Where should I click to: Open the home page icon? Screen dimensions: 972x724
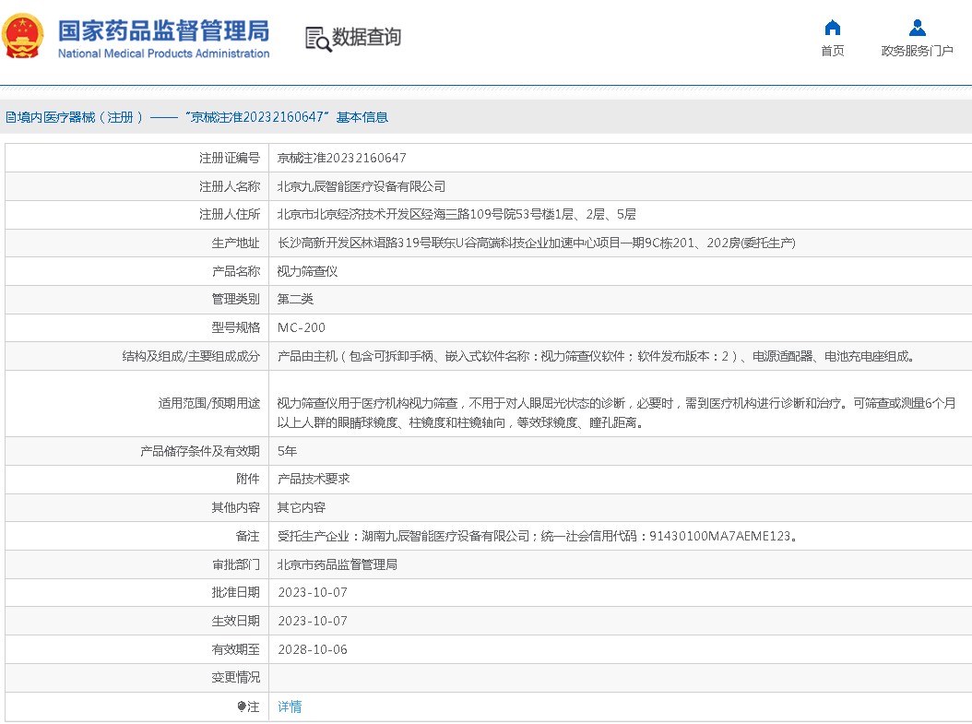(x=833, y=28)
